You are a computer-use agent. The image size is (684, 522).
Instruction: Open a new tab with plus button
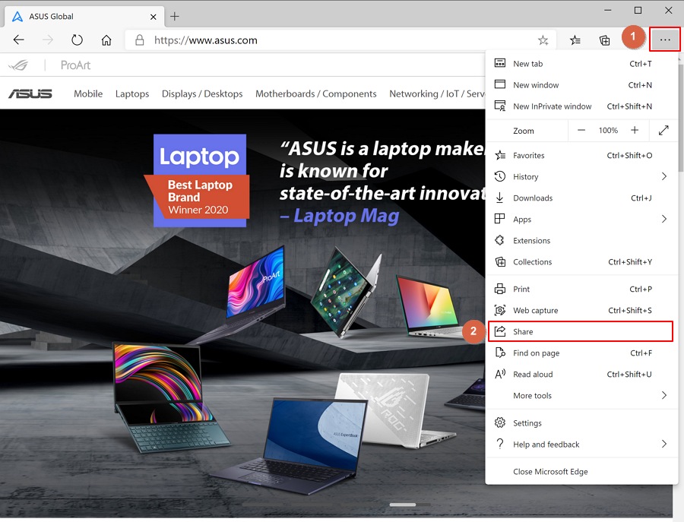(x=175, y=17)
